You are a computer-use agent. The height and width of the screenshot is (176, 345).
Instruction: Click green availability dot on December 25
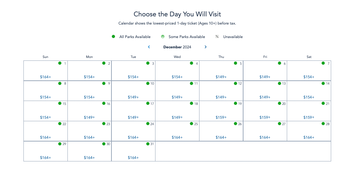click(192, 124)
